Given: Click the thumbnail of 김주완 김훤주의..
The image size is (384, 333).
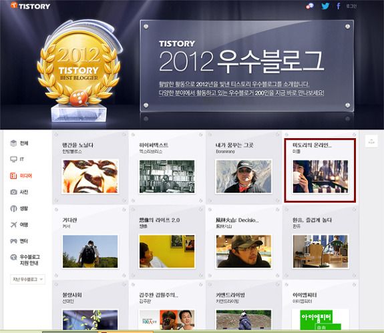Looking at the screenshot, I should [167, 320].
